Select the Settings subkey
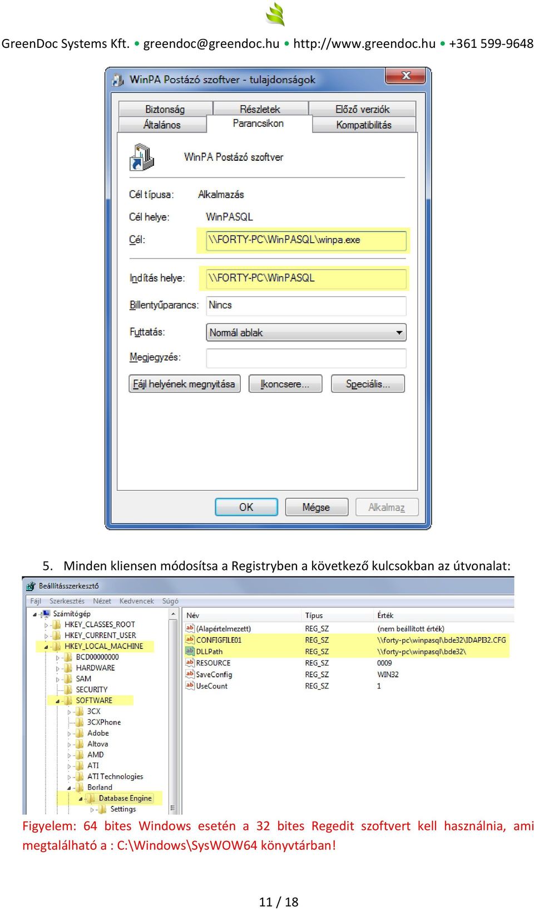Image resolution: width=534 pixels, height=910 pixels. 123,809
